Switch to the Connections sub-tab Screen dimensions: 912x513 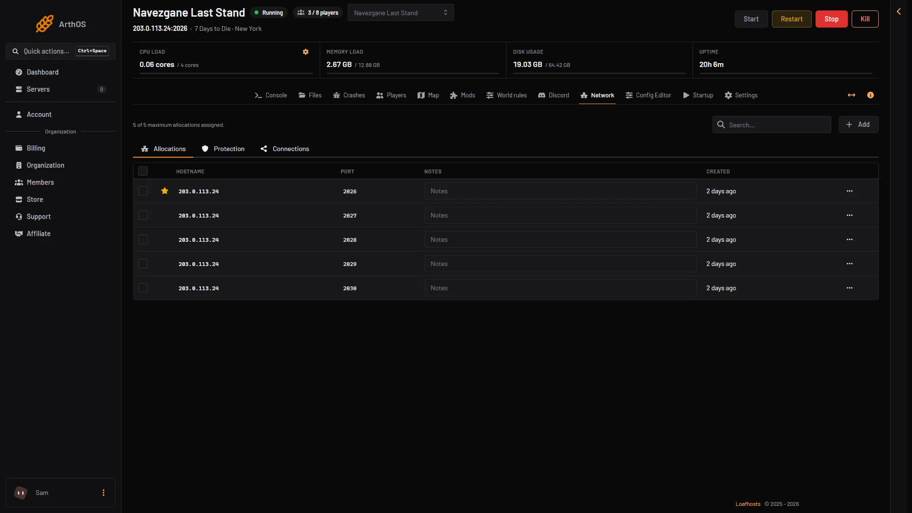click(285, 149)
